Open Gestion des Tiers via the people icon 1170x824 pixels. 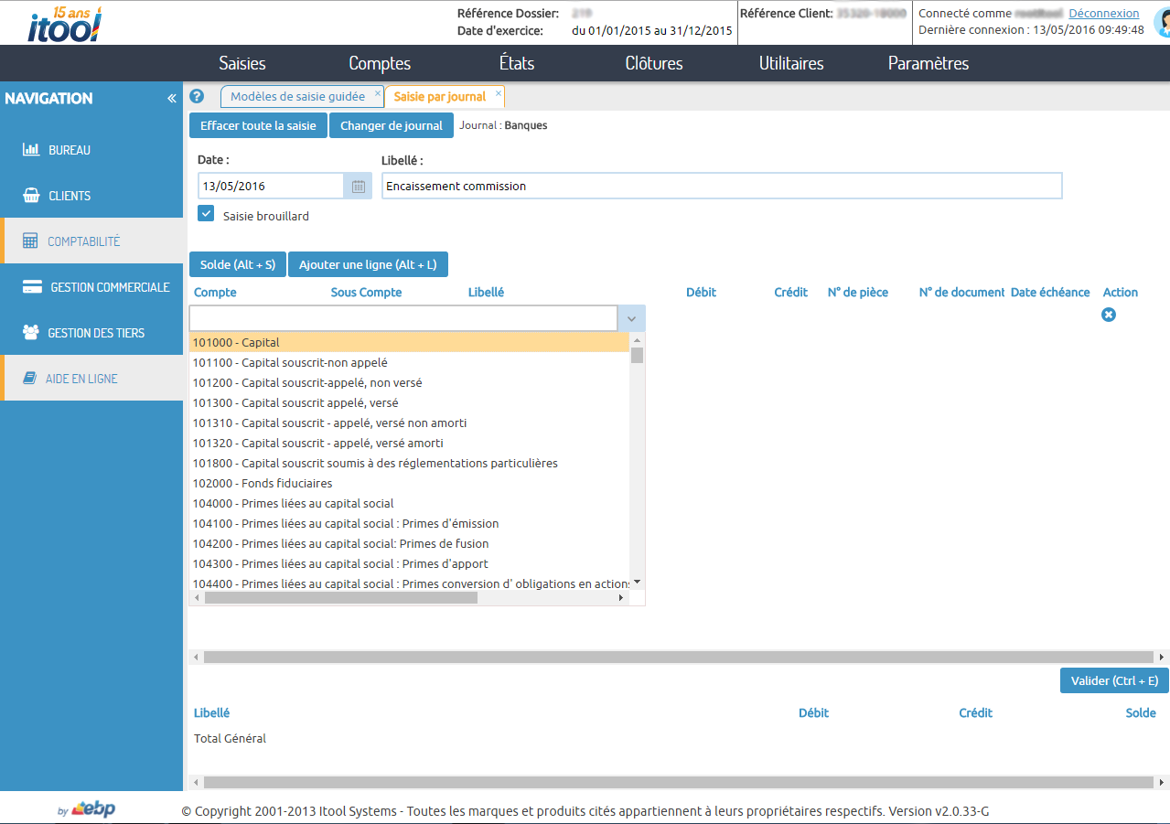coord(30,333)
